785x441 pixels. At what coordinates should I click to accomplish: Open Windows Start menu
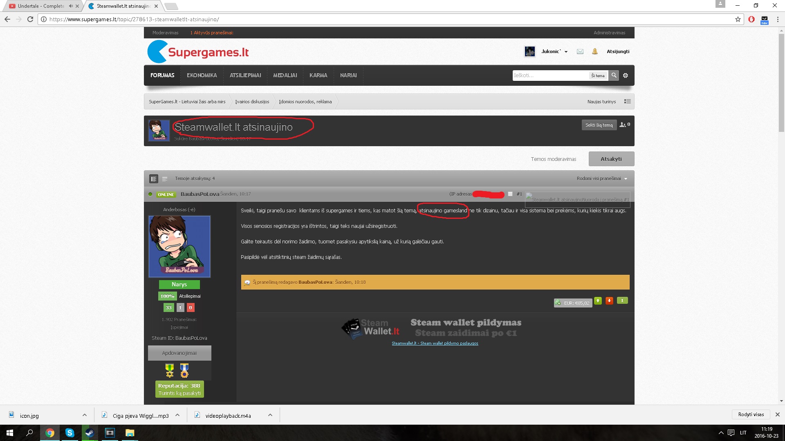click(x=10, y=433)
